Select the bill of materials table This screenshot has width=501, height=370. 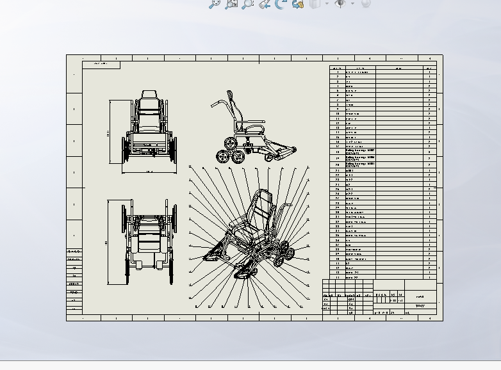(382, 172)
